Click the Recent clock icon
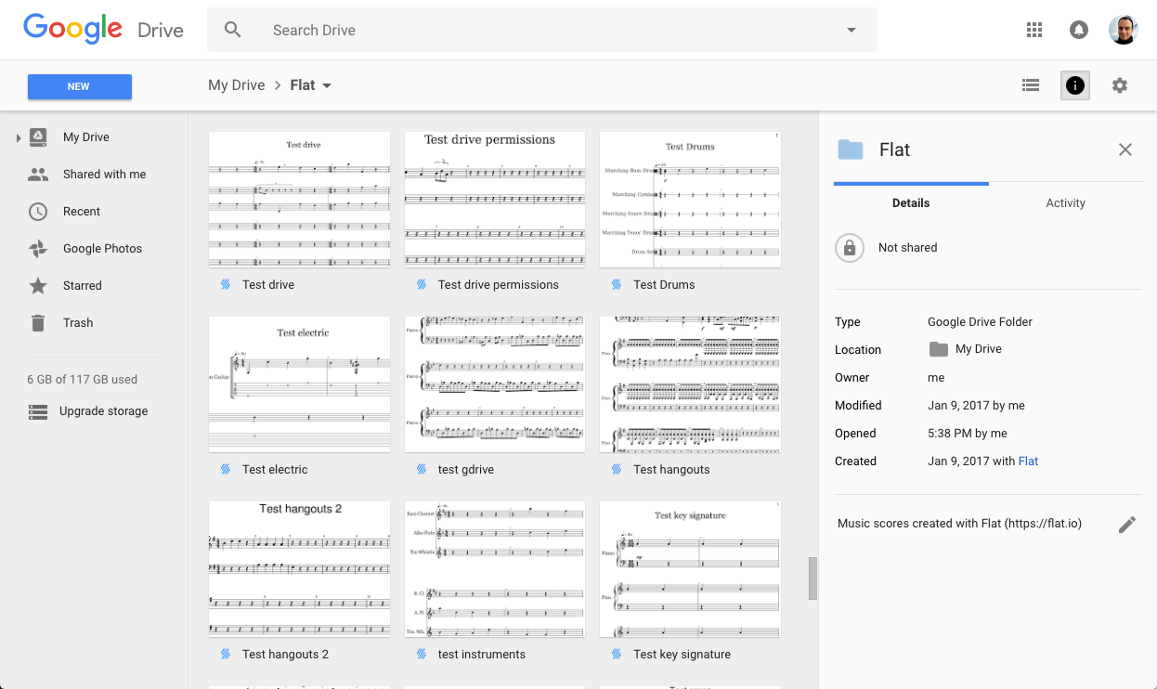 pos(38,211)
